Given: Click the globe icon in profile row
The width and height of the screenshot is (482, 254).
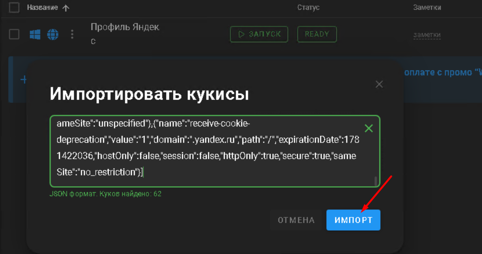Looking at the screenshot, I should point(53,34).
